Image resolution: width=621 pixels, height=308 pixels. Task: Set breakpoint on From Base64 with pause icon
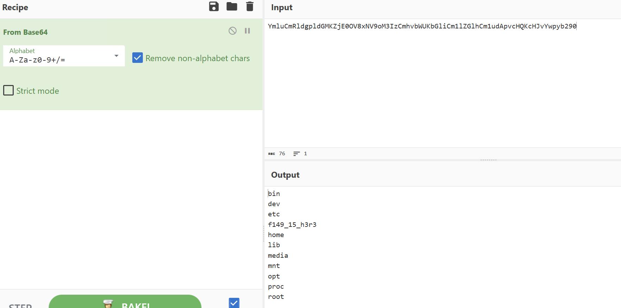(247, 31)
